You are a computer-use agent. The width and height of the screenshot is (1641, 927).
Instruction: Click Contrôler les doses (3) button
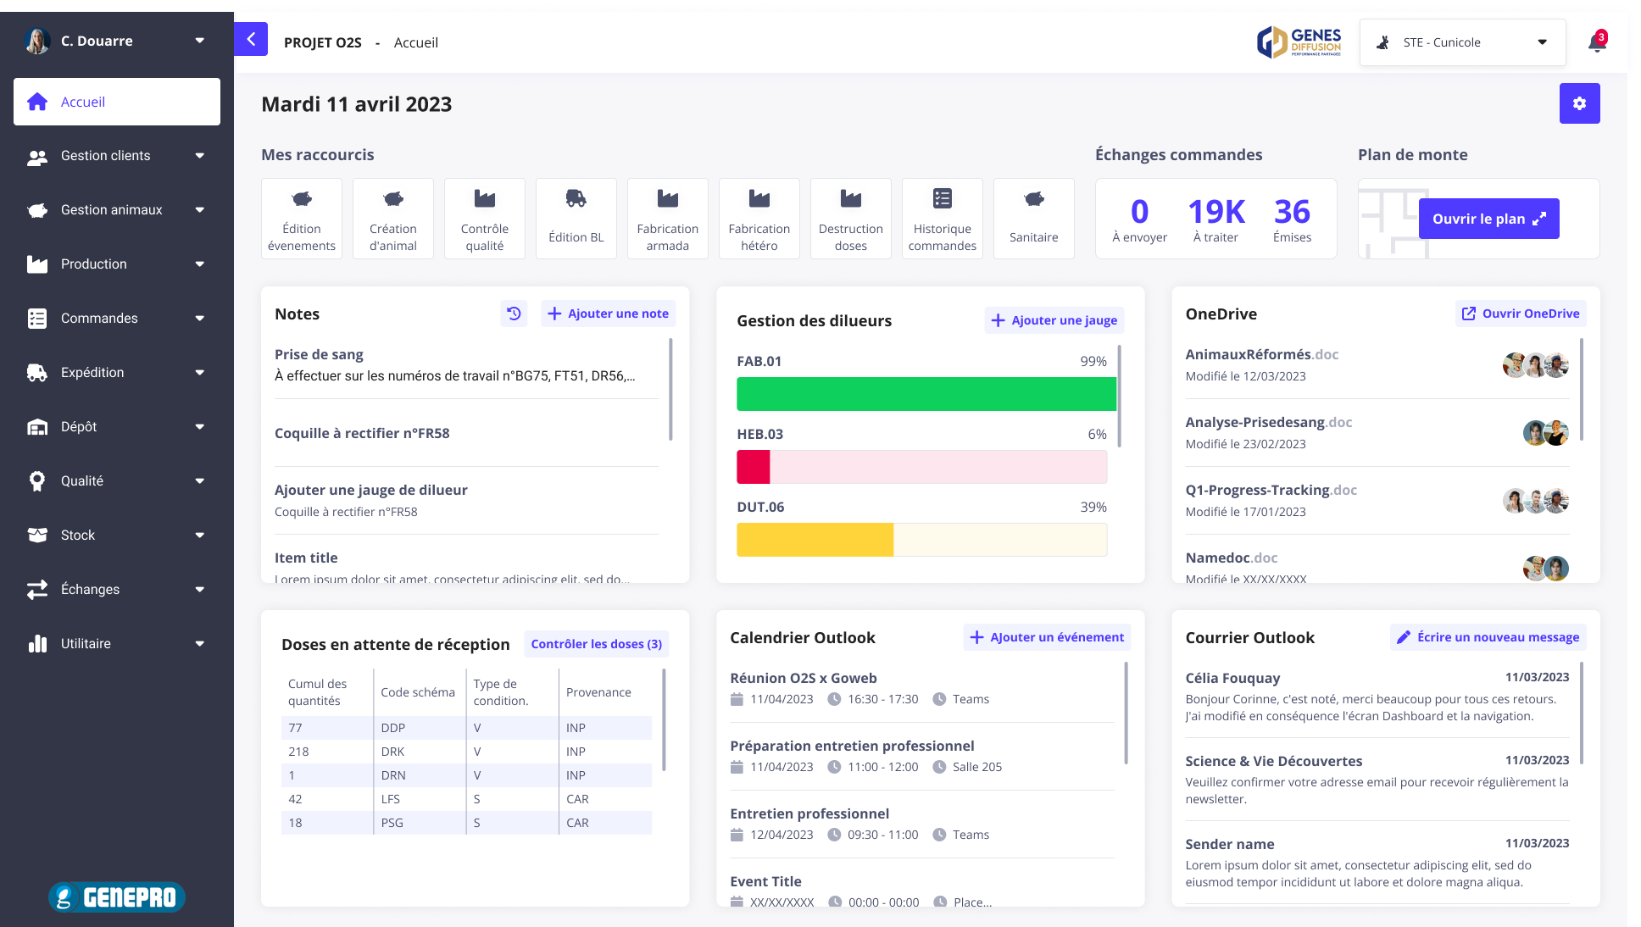coord(596,644)
